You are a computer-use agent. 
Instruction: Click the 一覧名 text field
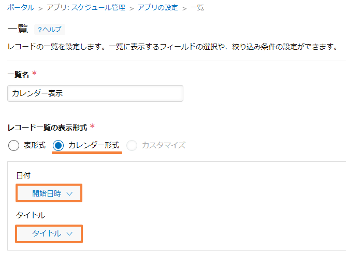95,93
